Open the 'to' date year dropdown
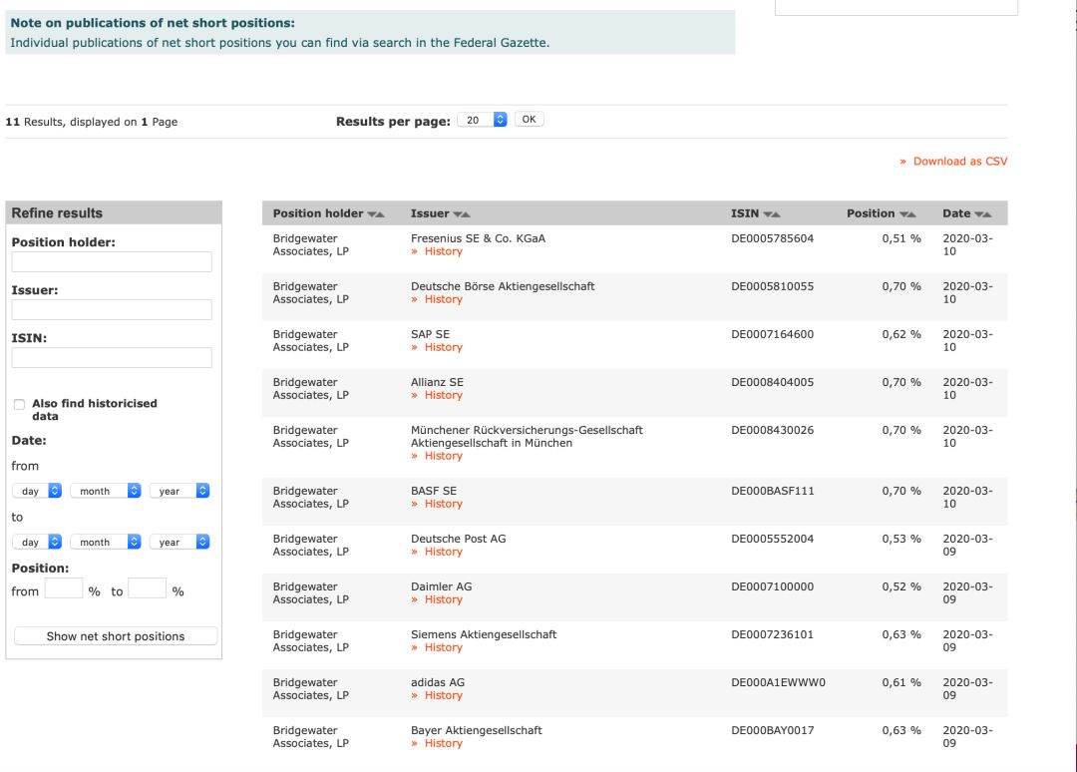Image resolution: width=1077 pixels, height=772 pixels. (180, 543)
